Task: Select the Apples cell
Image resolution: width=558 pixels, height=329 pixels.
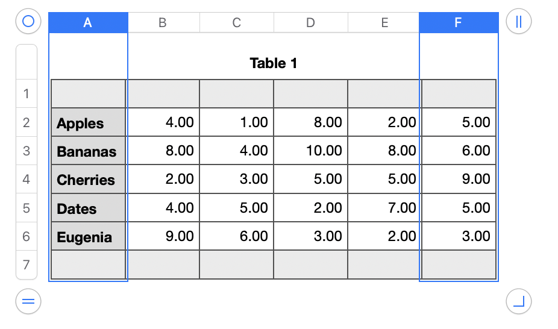Action: pyautogui.click(x=89, y=123)
